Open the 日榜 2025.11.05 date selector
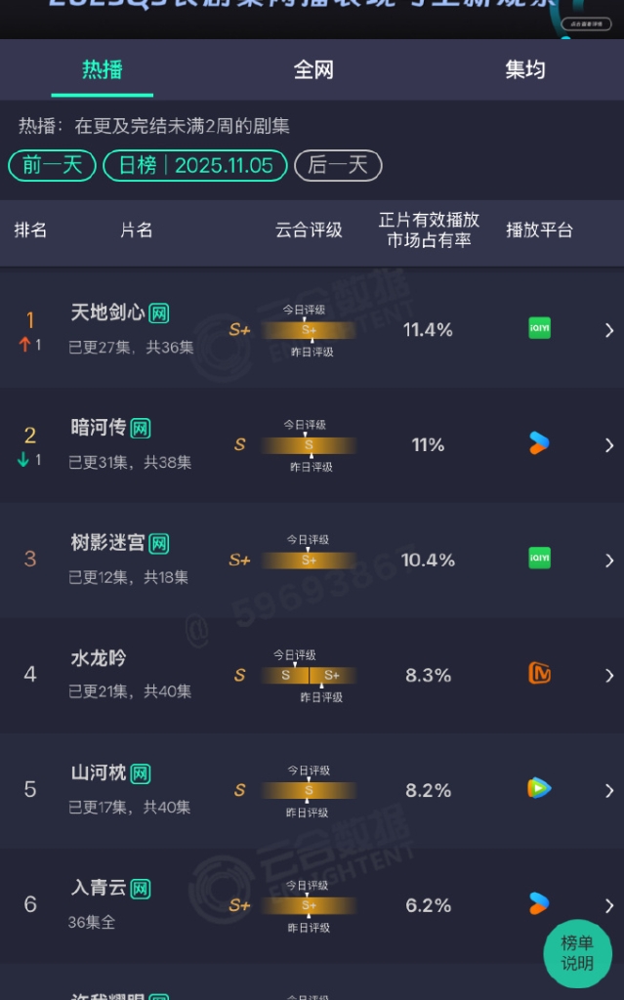Image resolution: width=624 pixels, height=1000 pixels. coord(195,165)
